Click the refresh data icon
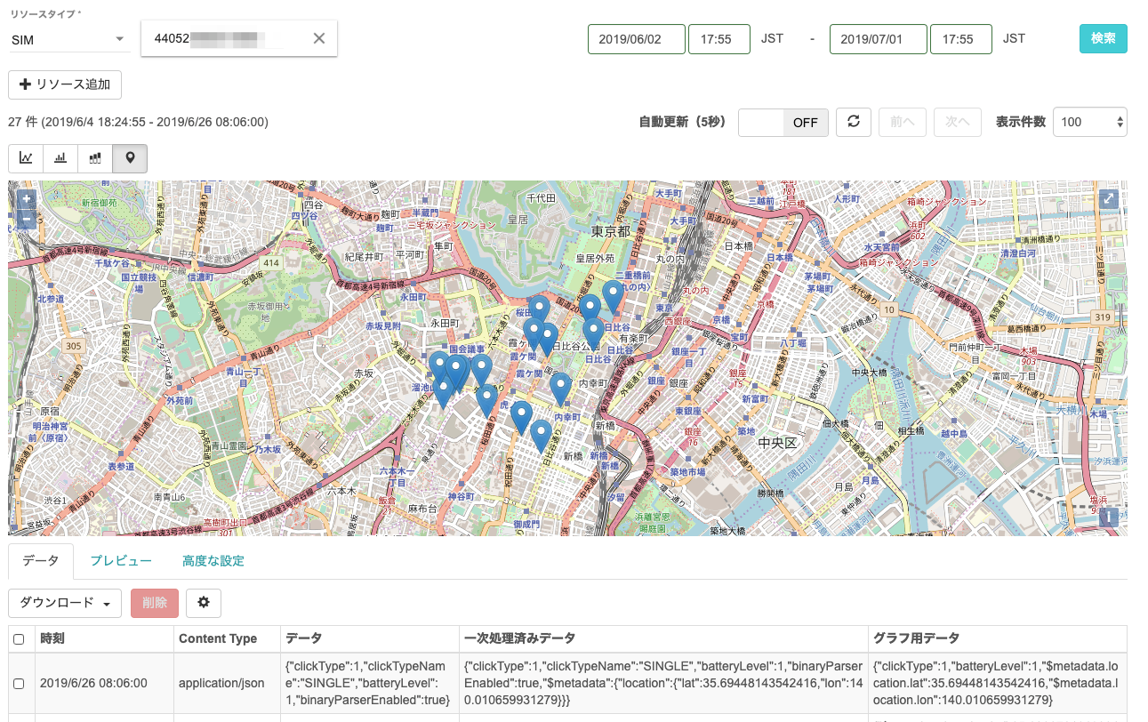The width and height of the screenshot is (1148, 722). tap(853, 122)
